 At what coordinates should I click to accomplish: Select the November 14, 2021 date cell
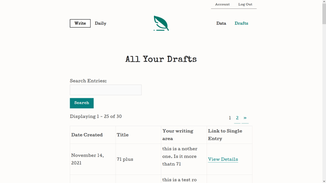click(x=93, y=159)
